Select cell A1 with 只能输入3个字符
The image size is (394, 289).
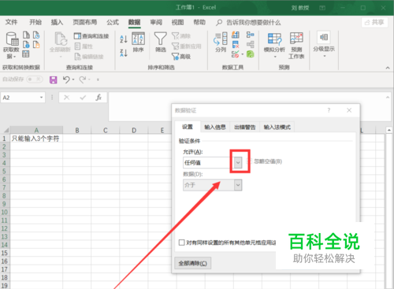(x=36, y=139)
